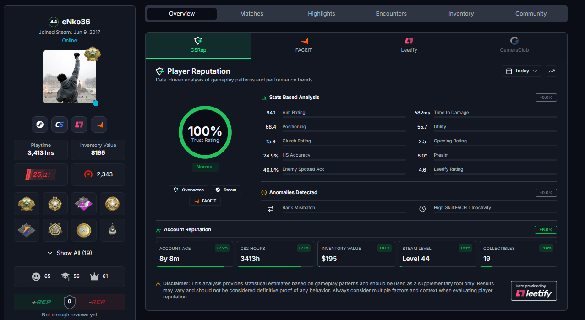585x320 pixels.
Task: Click the profile avatar image
Action: (69, 77)
